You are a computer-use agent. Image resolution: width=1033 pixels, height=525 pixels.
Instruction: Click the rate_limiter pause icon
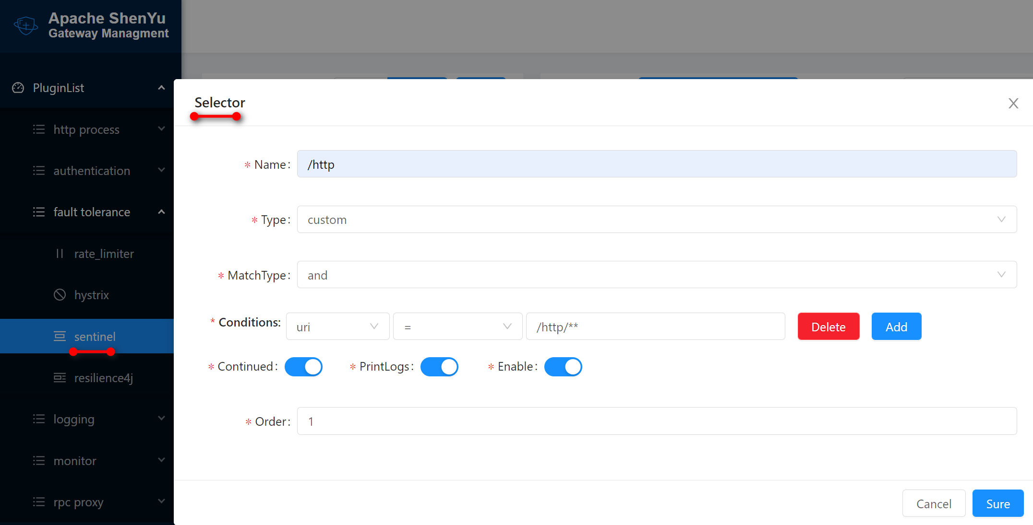click(60, 254)
